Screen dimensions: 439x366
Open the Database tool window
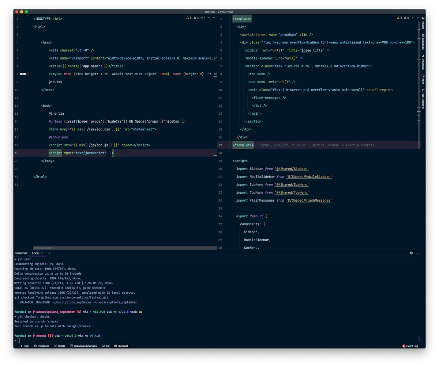pos(423,42)
